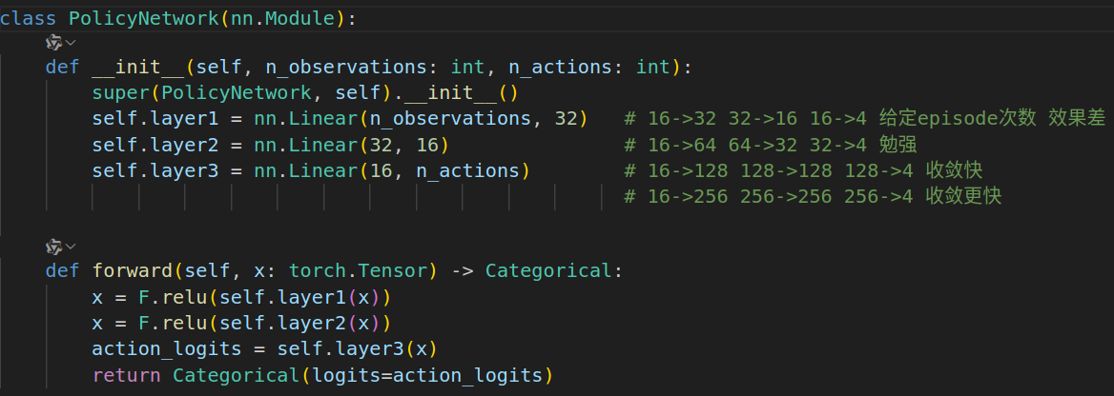This screenshot has width=1114, height=396.
Task: Click 'action_logits' at the start of its assignment line
Action: (167, 348)
